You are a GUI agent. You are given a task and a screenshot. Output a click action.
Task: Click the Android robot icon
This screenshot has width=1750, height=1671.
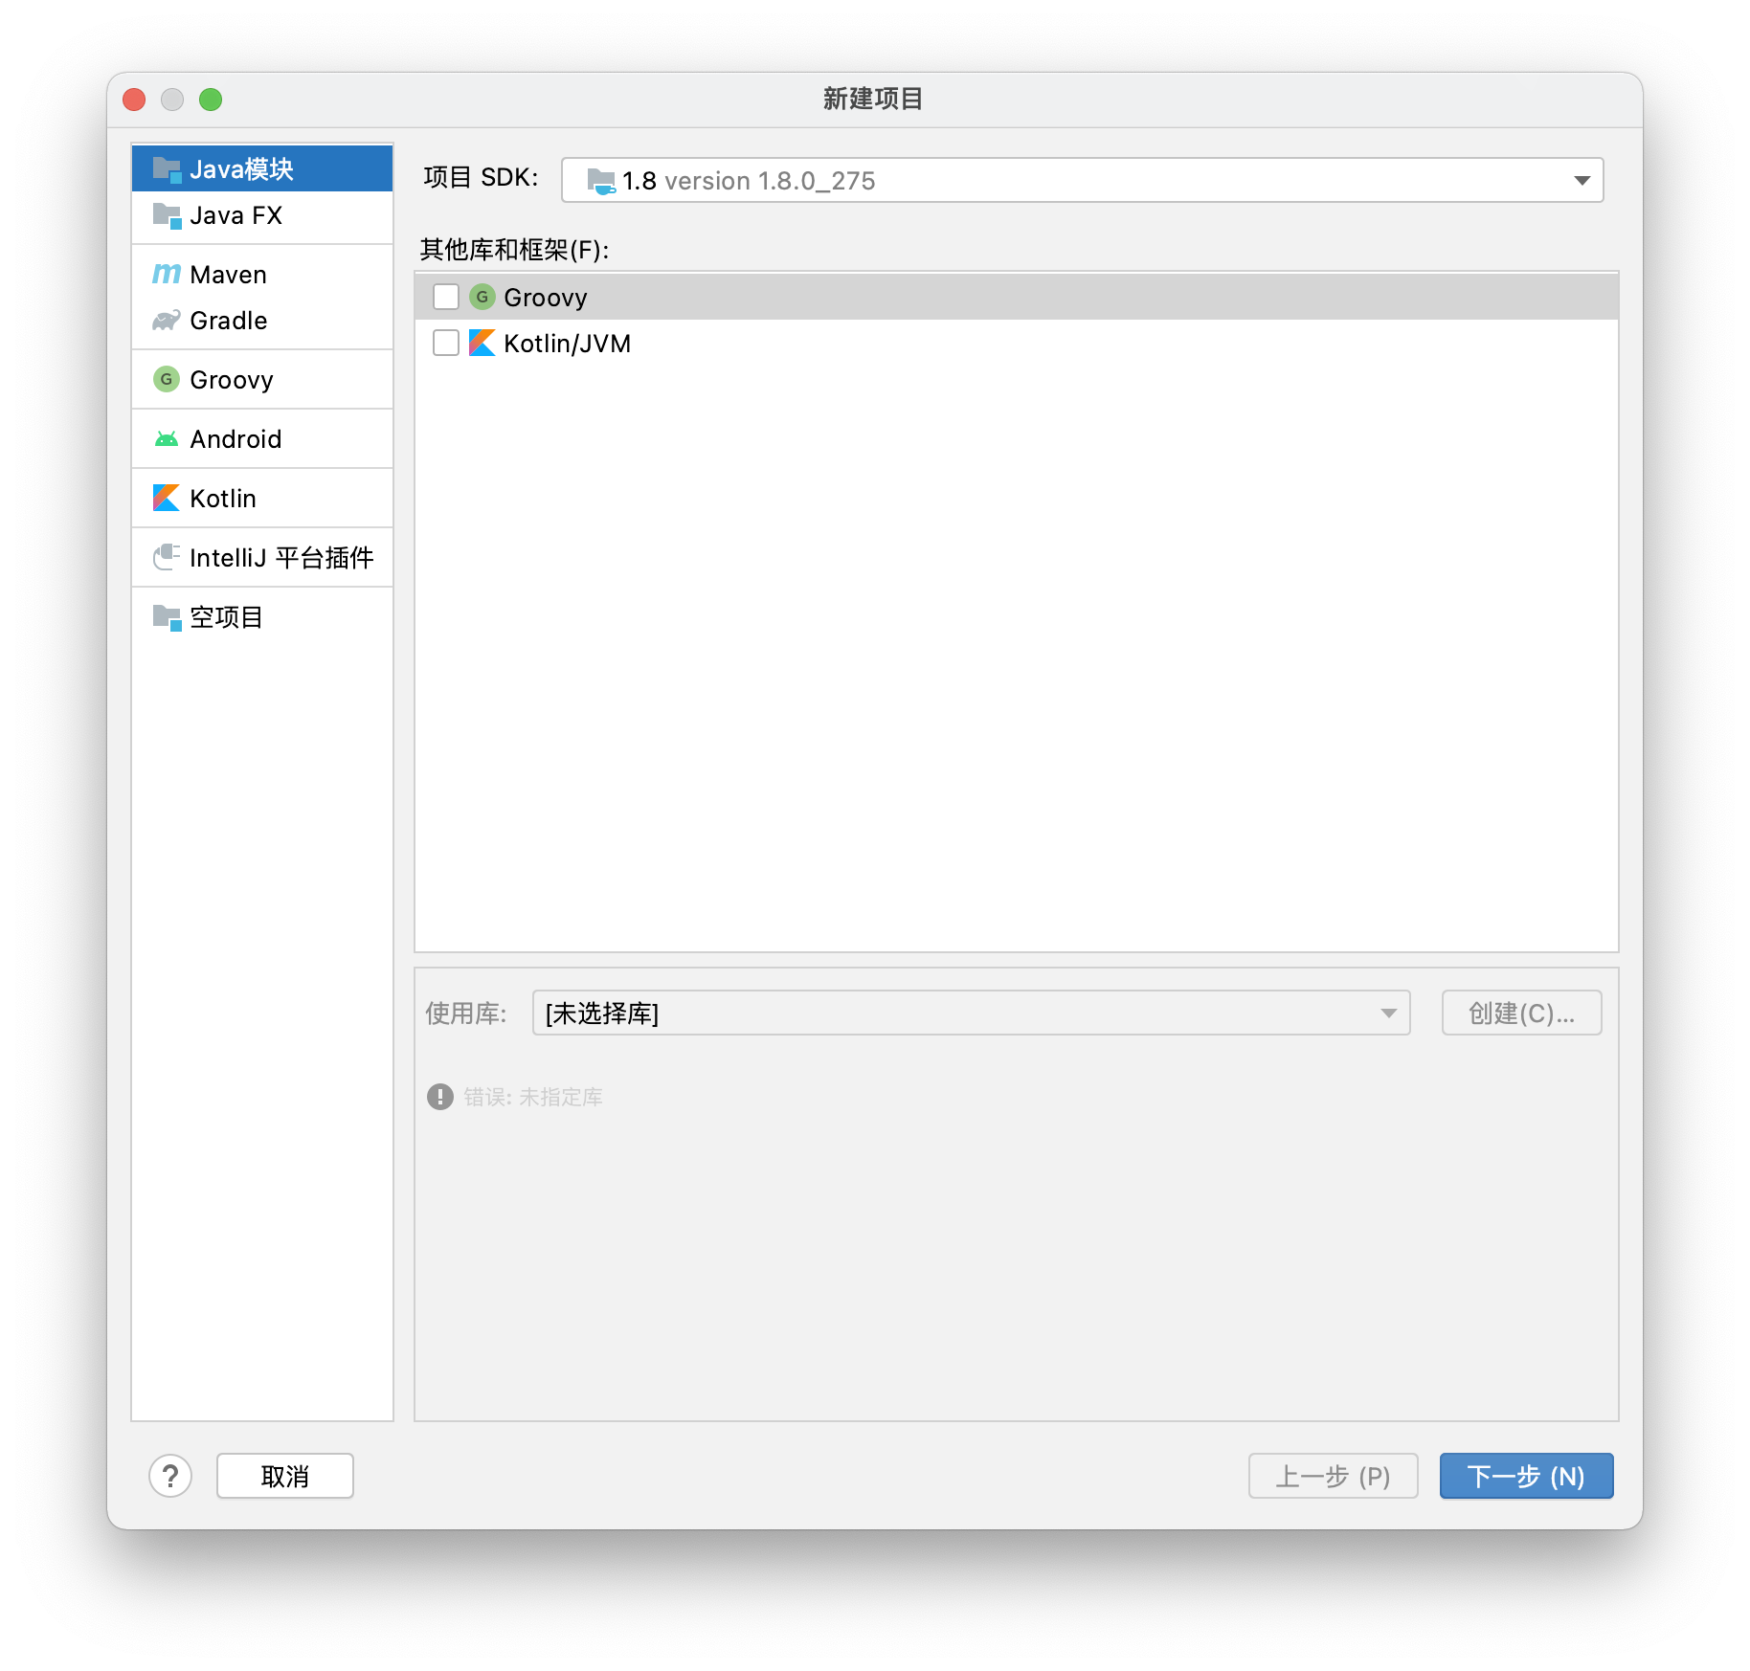click(167, 439)
